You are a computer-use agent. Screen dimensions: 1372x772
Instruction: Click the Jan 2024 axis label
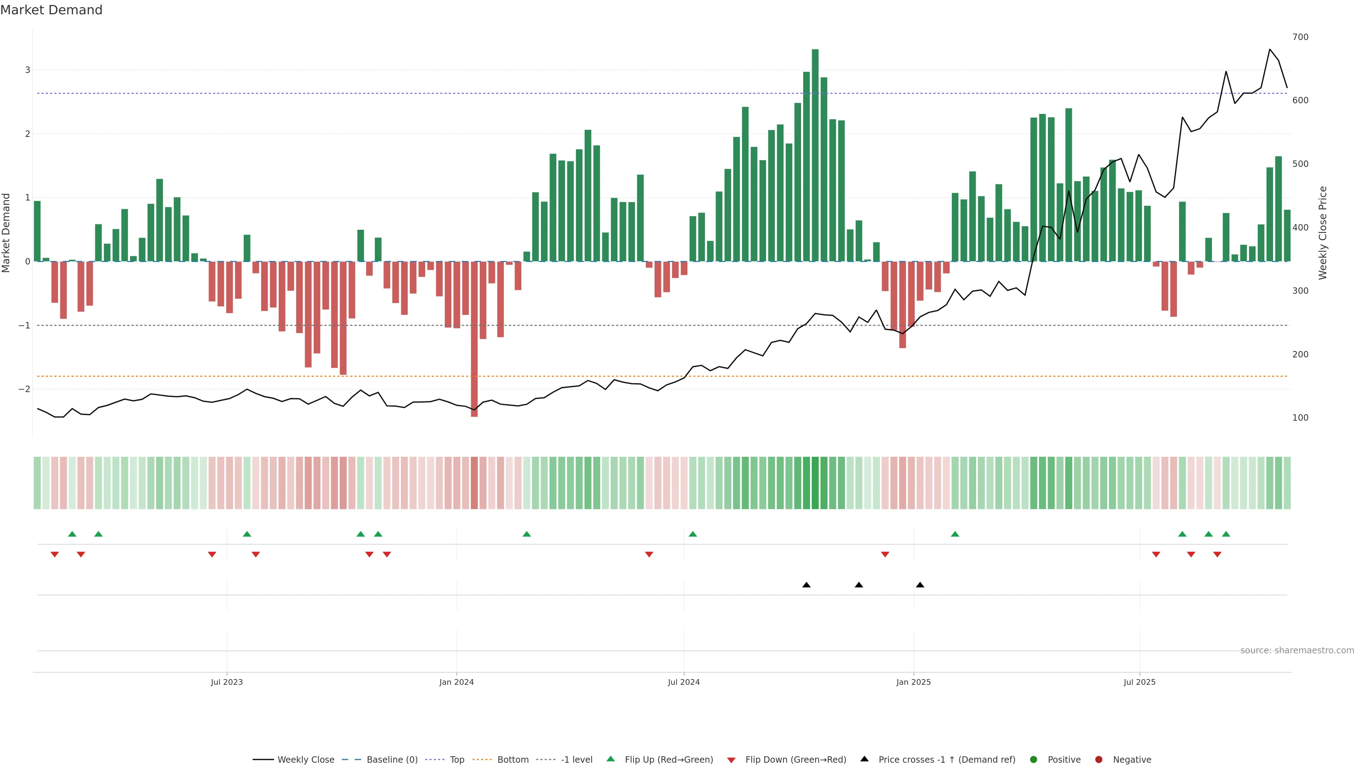tap(457, 682)
